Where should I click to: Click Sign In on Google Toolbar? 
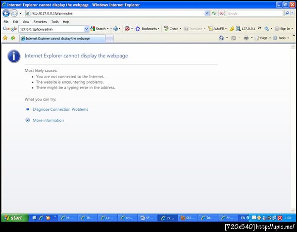coord(283,29)
